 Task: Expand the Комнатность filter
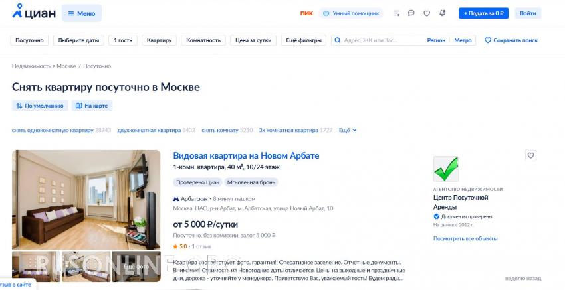[x=203, y=40]
